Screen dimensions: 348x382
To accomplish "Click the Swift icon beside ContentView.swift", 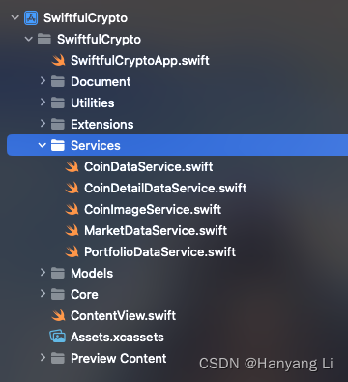I will [58, 316].
